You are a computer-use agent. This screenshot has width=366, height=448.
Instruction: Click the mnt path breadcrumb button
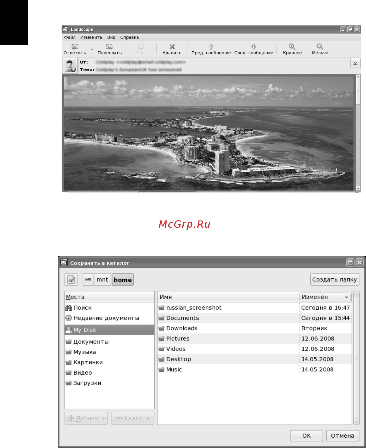(x=102, y=279)
